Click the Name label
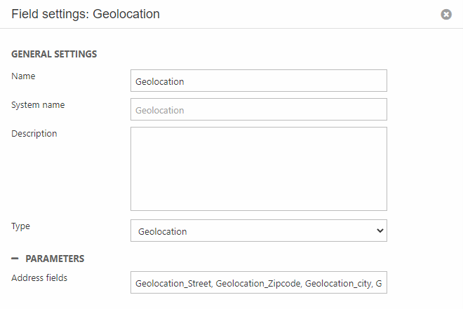Image resolution: width=463 pixels, height=309 pixels. pos(23,76)
